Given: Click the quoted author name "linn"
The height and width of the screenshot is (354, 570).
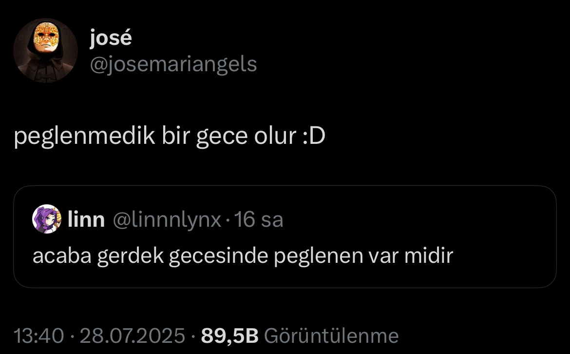Looking at the screenshot, I should [86, 220].
